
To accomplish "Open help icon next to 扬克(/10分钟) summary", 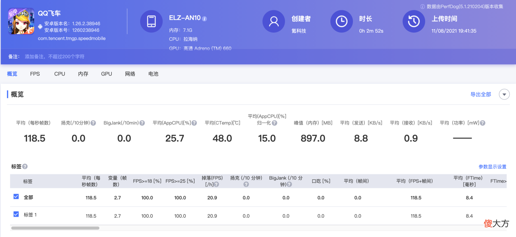I will click(93, 123).
